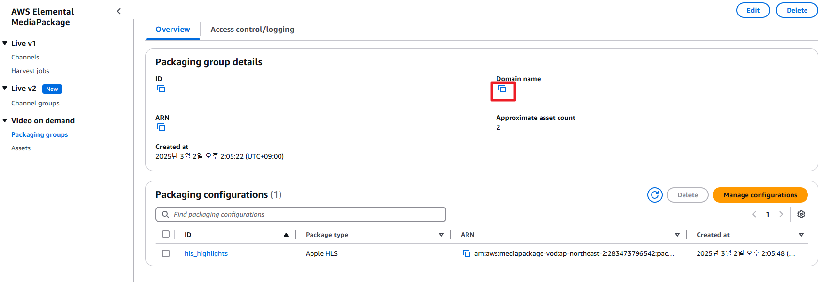Screen dimensions: 823x282
Task: Go to Packaging groups page
Action: coord(40,134)
